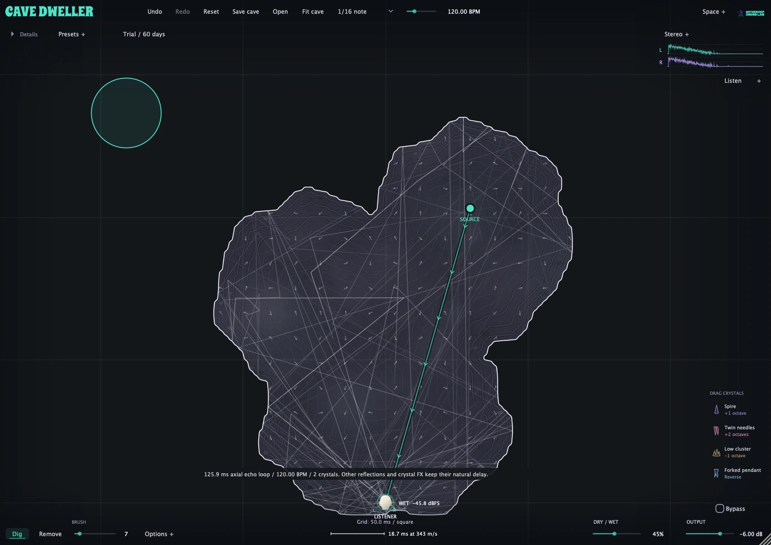Click Fit cave
Screen dimensions: 771x545
point(313,12)
